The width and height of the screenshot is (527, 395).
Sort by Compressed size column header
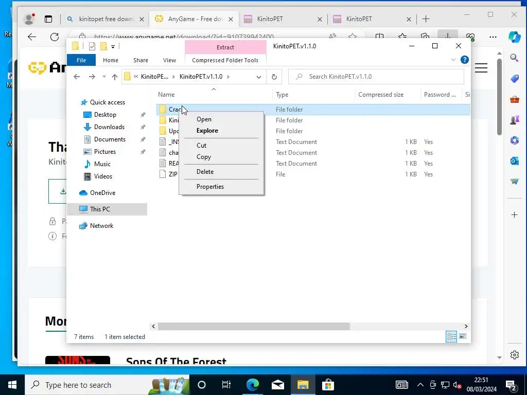(x=388, y=95)
